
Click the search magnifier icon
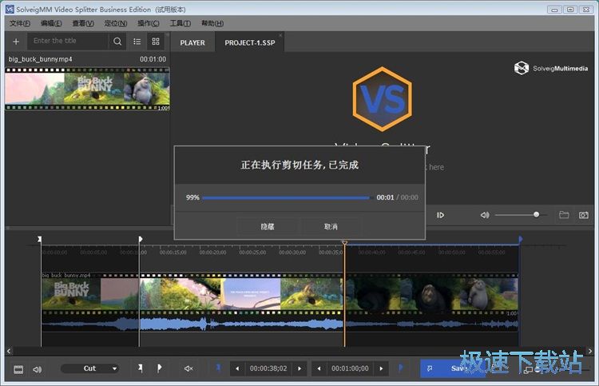click(x=117, y=42)
